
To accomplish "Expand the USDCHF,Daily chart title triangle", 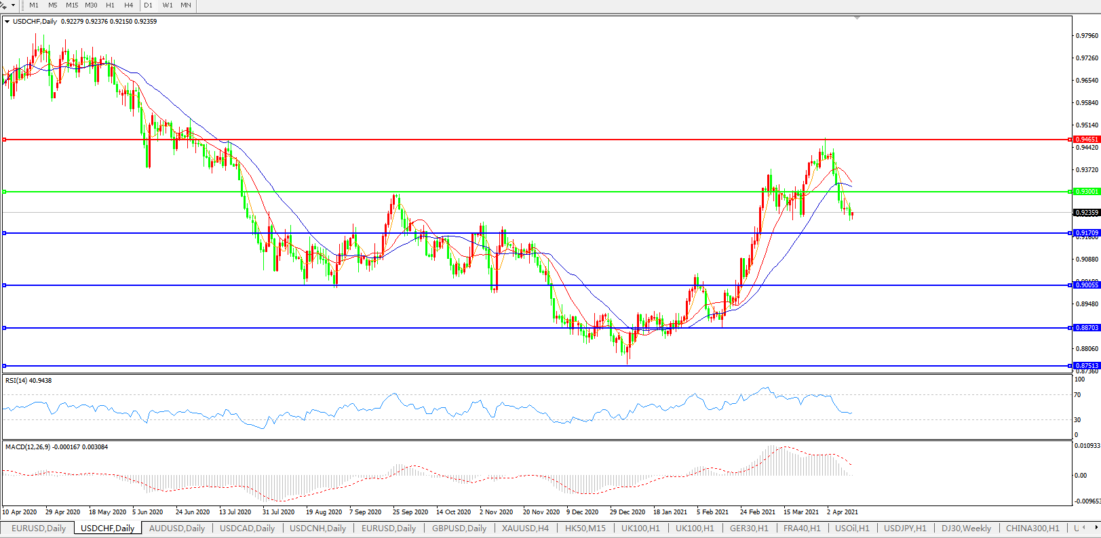I will tap(7, 22).
